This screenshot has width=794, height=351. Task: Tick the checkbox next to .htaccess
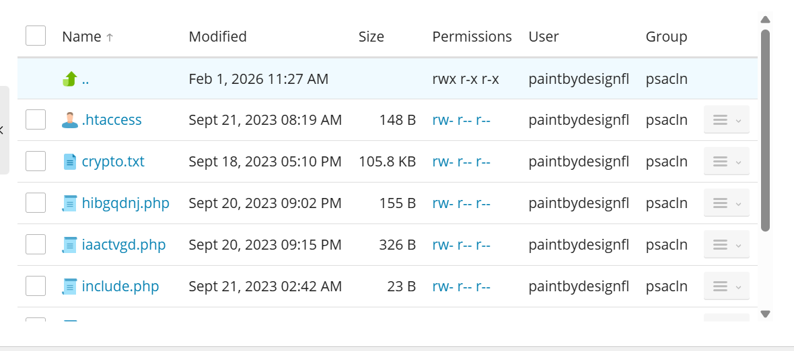(x=36, y=120)
